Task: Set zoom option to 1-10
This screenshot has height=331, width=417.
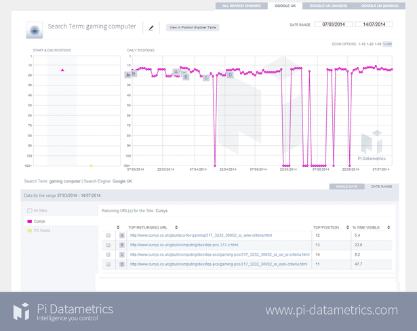Action: tap(361, 44)
